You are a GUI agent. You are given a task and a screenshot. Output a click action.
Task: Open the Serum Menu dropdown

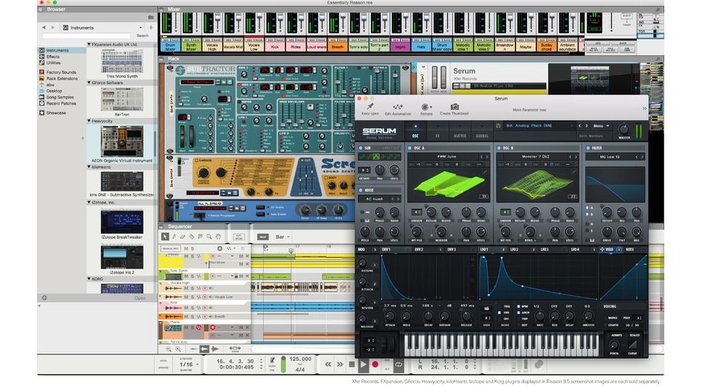(x=601, y=126)
